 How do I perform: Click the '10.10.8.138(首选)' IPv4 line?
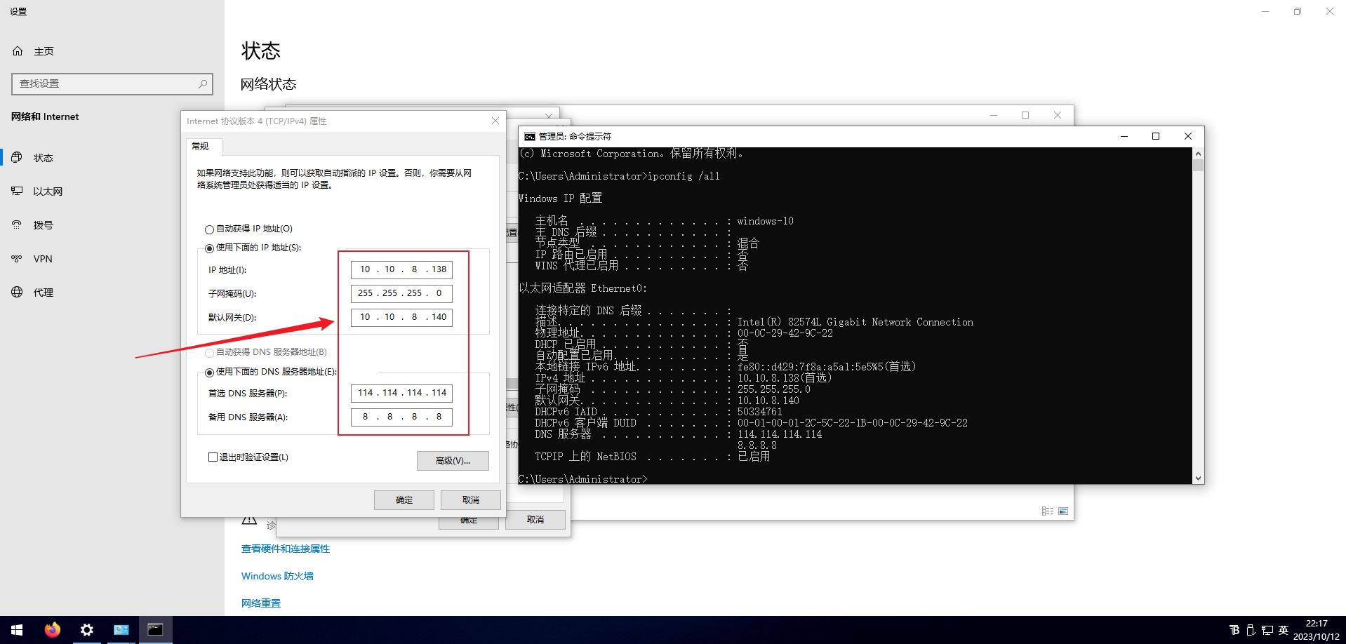click(784, 378)
